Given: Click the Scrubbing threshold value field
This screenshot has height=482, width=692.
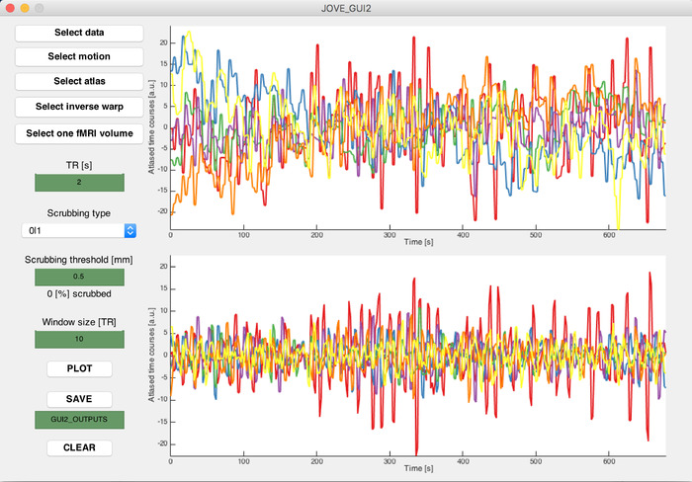Looking at the screenshot, I should click(79, 277).
